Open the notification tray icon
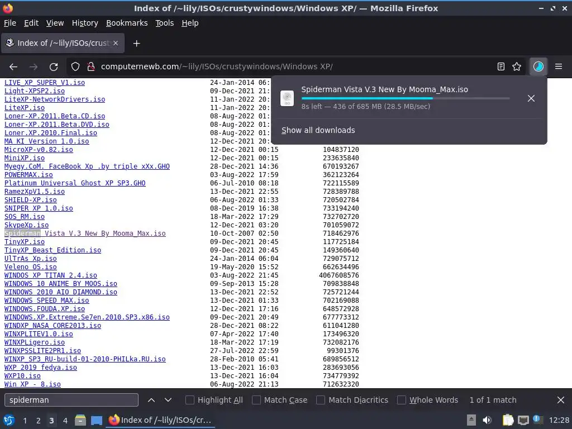 coord(537,419)
